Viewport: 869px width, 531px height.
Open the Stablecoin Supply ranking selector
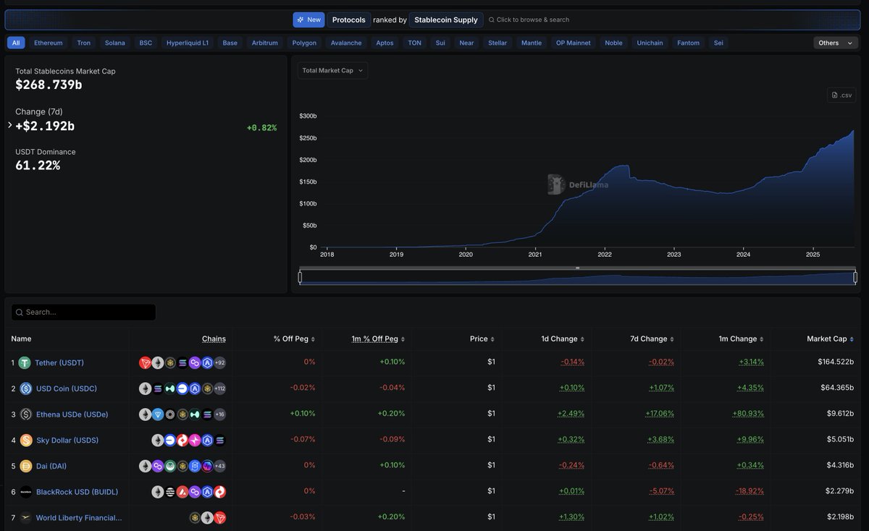[446, 20]
